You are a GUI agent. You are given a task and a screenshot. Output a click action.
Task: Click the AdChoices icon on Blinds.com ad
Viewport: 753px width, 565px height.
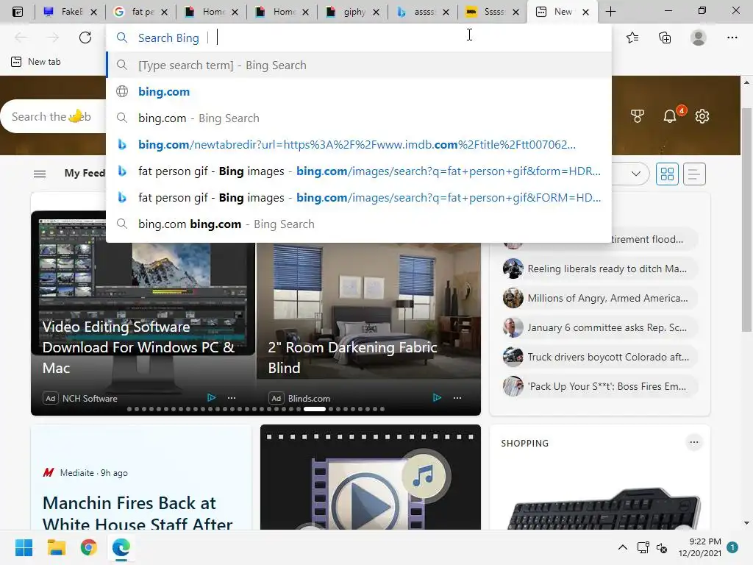(x=437, y=397)
